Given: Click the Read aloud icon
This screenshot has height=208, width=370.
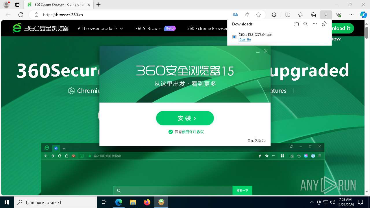Looking at the screenshot, I should [x=247, y=15].
